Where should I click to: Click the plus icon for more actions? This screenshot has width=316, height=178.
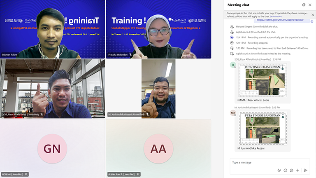point(297,170)
